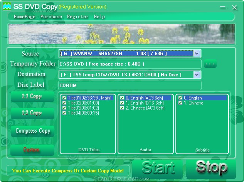
Task: Click the SS DVD Copy app icon
Action: point(7,6)
